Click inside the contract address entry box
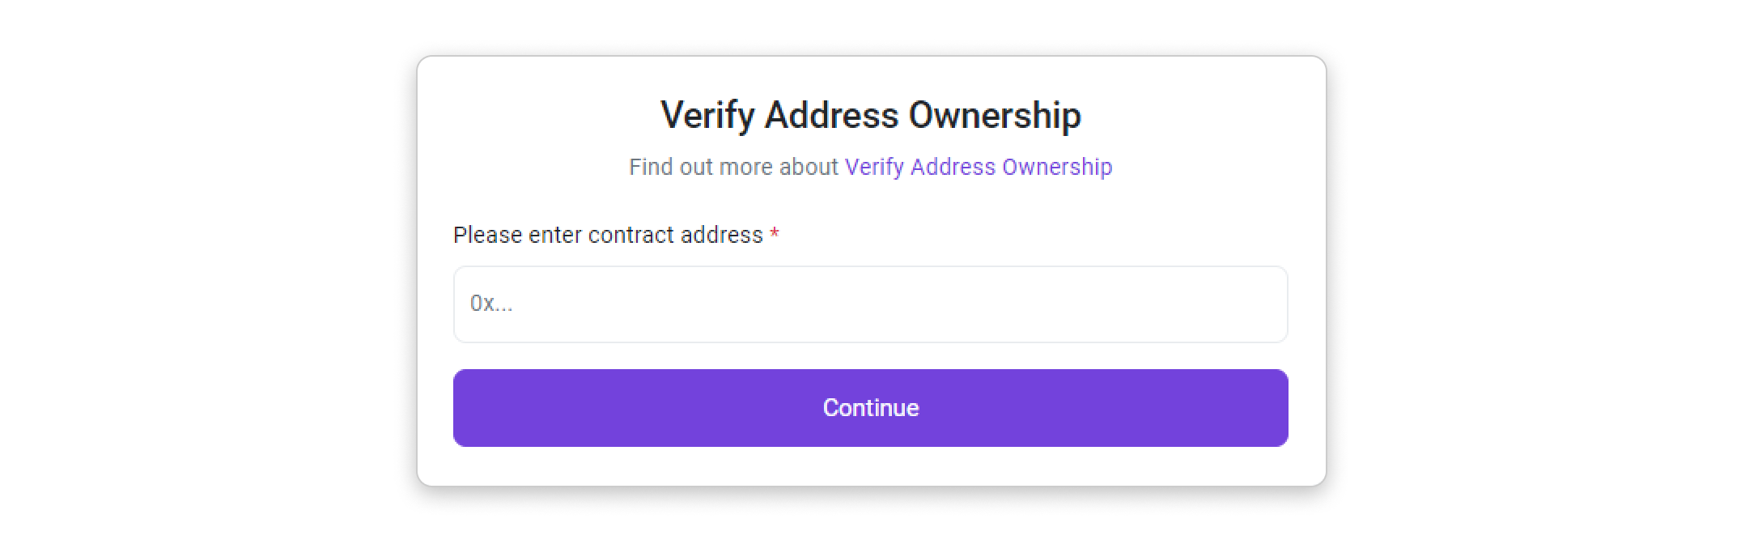Screen dimensions: 1745x544 870,304
